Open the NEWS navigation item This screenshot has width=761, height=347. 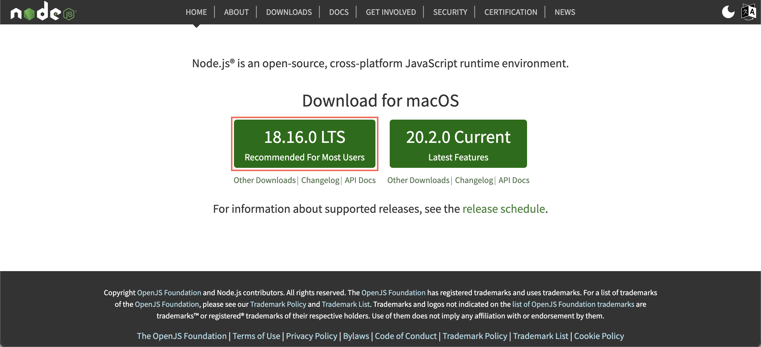pos(565,12)
